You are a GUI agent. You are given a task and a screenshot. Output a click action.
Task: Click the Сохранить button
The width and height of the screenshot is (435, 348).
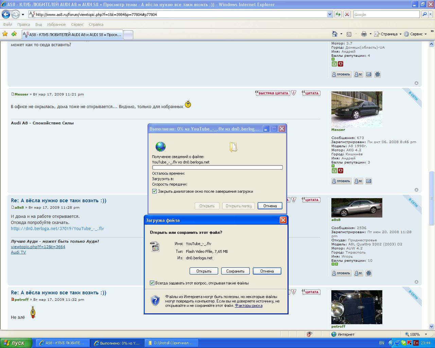pyautogui.click(x=235, y=271)
